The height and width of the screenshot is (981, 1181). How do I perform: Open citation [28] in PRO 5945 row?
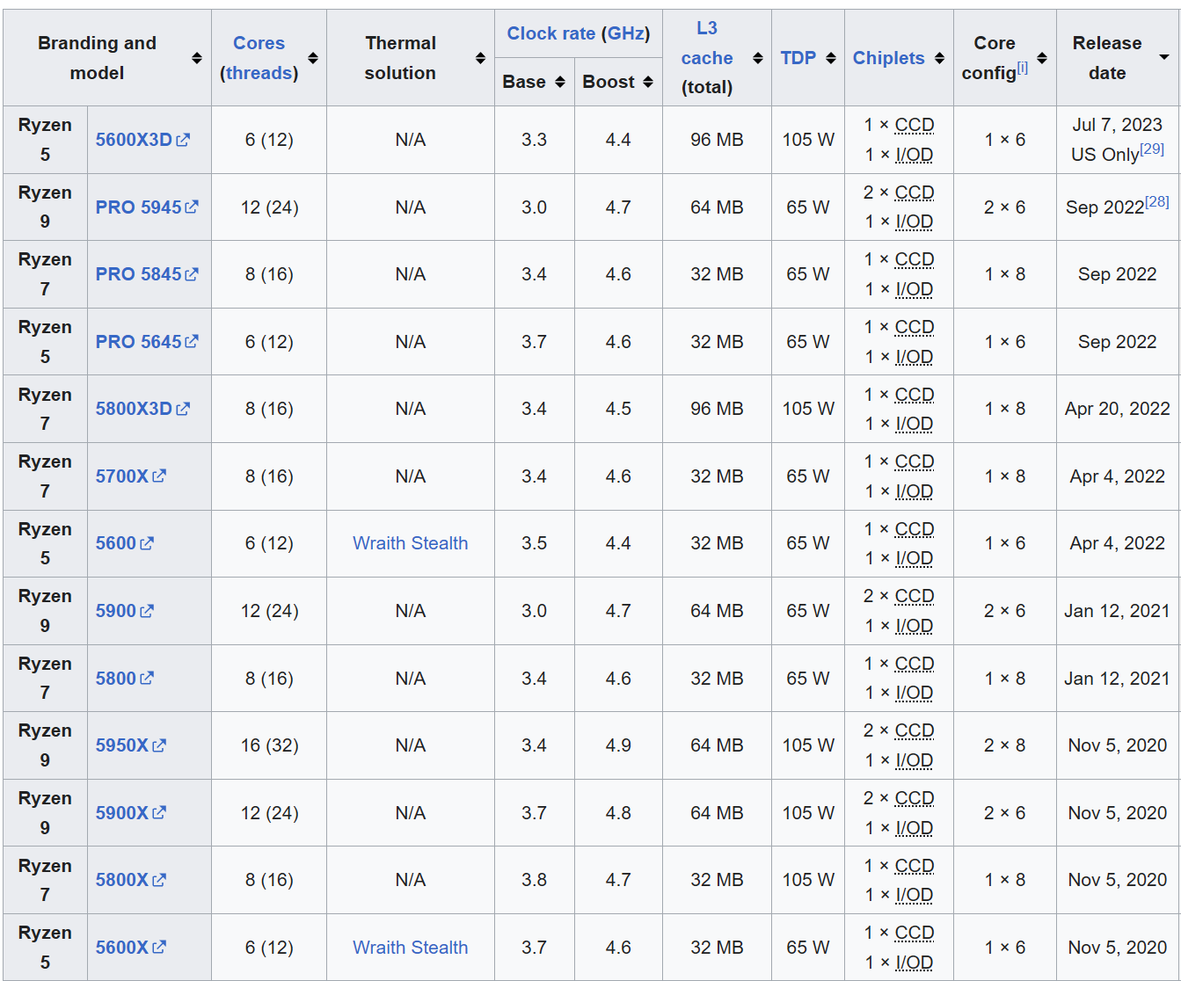[x=1157, y=201]
